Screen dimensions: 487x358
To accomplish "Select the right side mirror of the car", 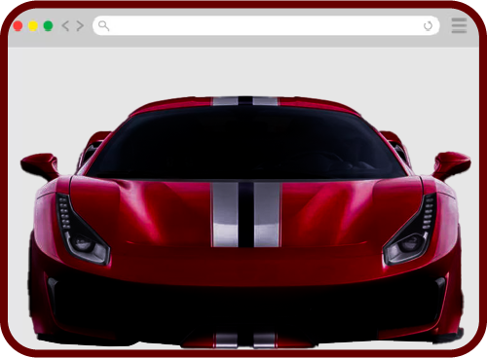I will click(452, 165).
